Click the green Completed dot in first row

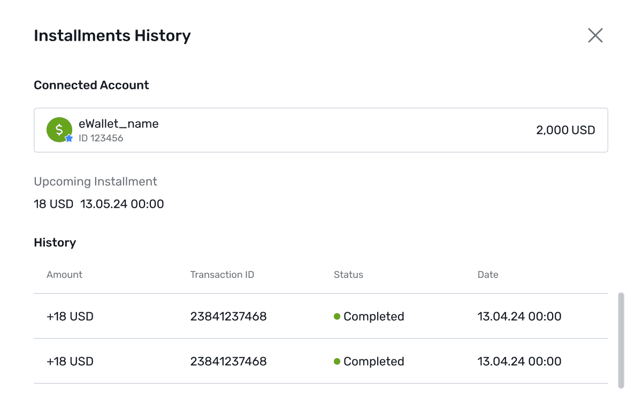point(337,316)
